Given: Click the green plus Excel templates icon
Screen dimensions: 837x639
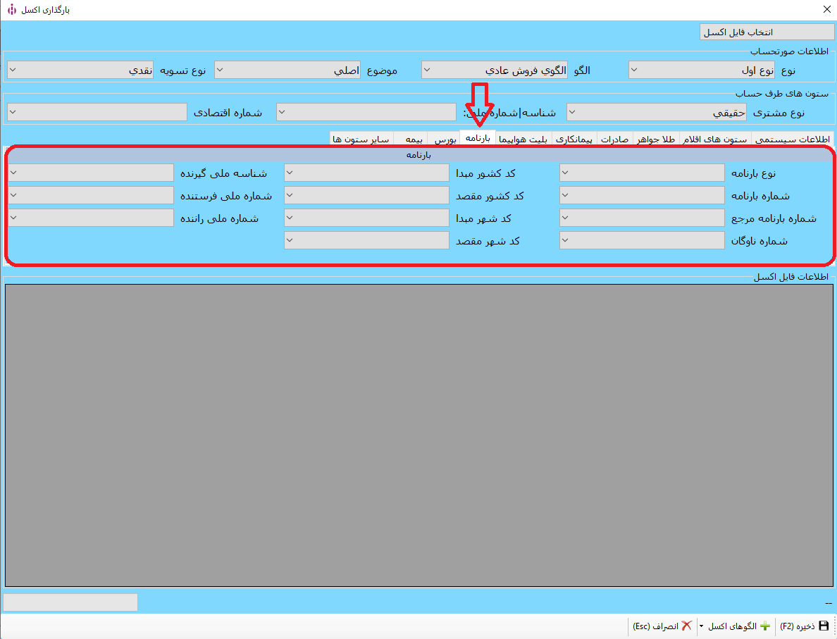Looking at the screenshot, I should tap(765, 626).
